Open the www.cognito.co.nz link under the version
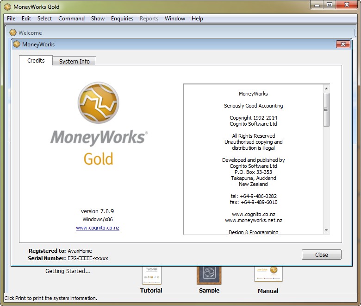361x306 pixels. coord(98,228)
